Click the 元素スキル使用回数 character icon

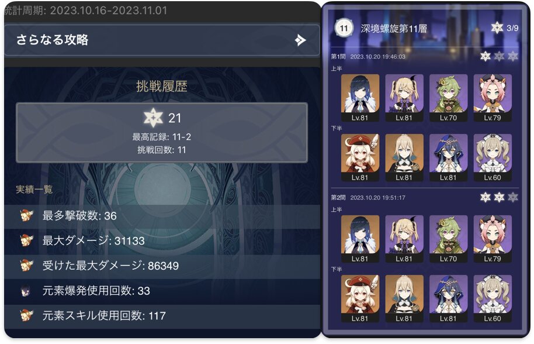tap(26, 316)
